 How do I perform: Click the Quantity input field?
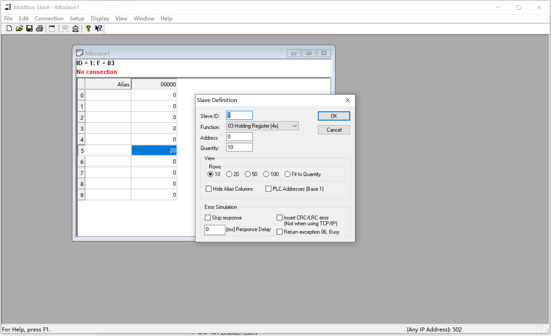pyautogui.click(x=239, y=147)
